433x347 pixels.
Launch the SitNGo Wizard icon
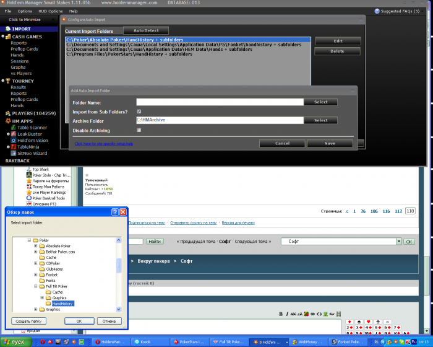pyautogui.click(x=13, y=153)
